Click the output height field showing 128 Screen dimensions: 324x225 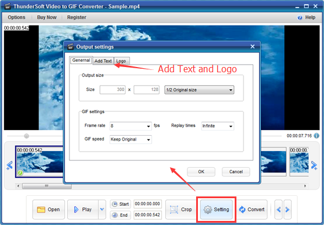point(147,90)
